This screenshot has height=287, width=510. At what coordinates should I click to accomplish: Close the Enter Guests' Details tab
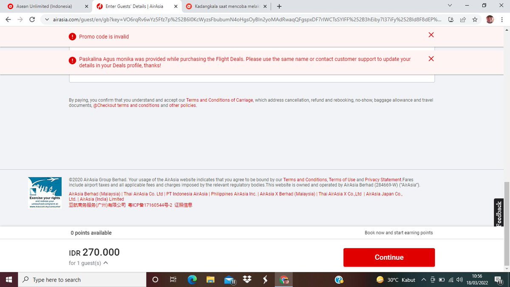click(x=176, y=6)
